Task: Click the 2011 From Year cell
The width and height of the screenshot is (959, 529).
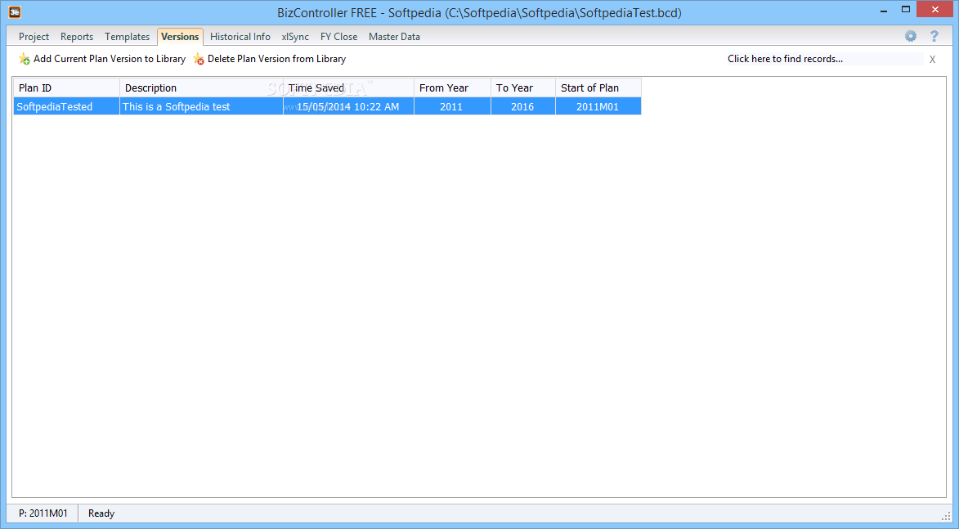Action: tap(453, 106)
